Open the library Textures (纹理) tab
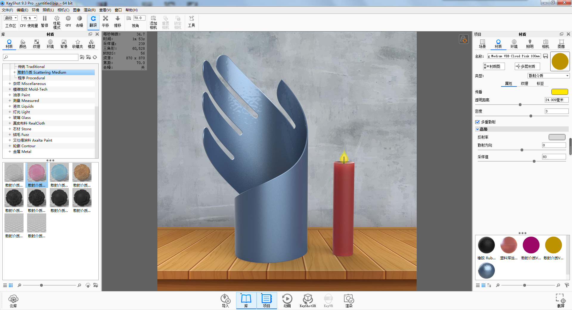The height and width of the screenshot is (310, 572). pyautogui.click(x=37, y=44)
